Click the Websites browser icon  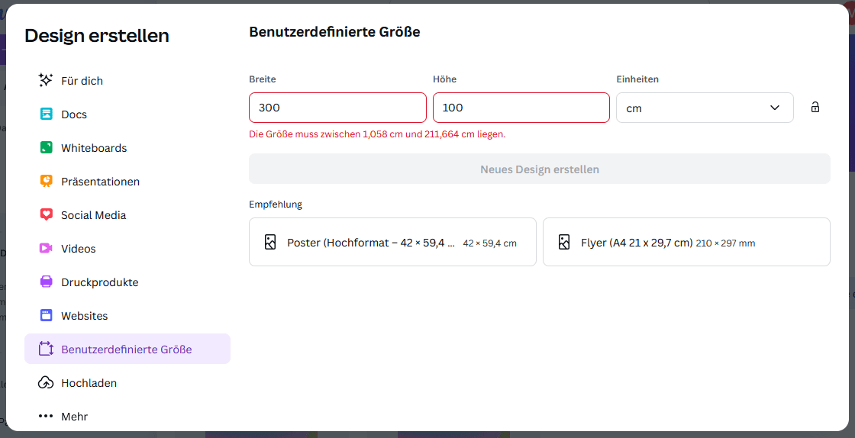pos(46,316)
